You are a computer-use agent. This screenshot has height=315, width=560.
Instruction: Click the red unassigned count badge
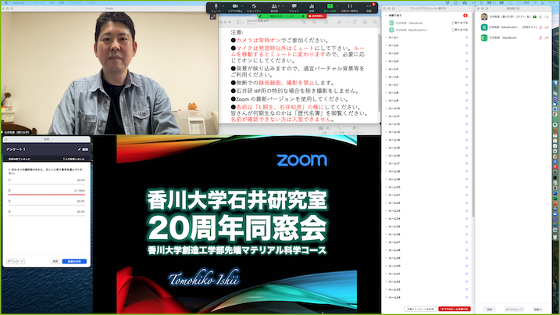coord(465,16)
